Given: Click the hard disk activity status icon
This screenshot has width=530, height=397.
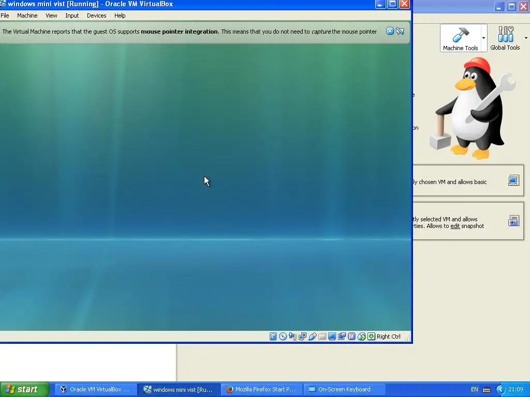Looking at the screenshot, I should coord(273,336).
